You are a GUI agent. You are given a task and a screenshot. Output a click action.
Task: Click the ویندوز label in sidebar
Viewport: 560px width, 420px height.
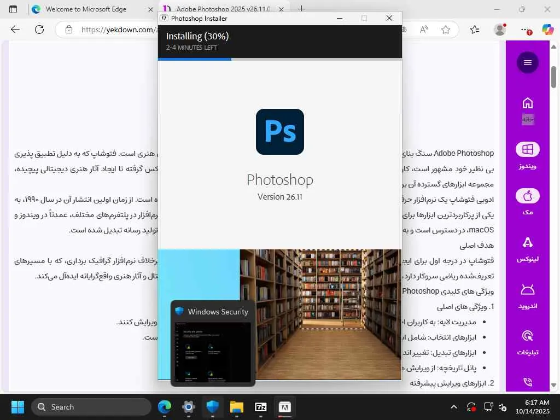(528, 166)
